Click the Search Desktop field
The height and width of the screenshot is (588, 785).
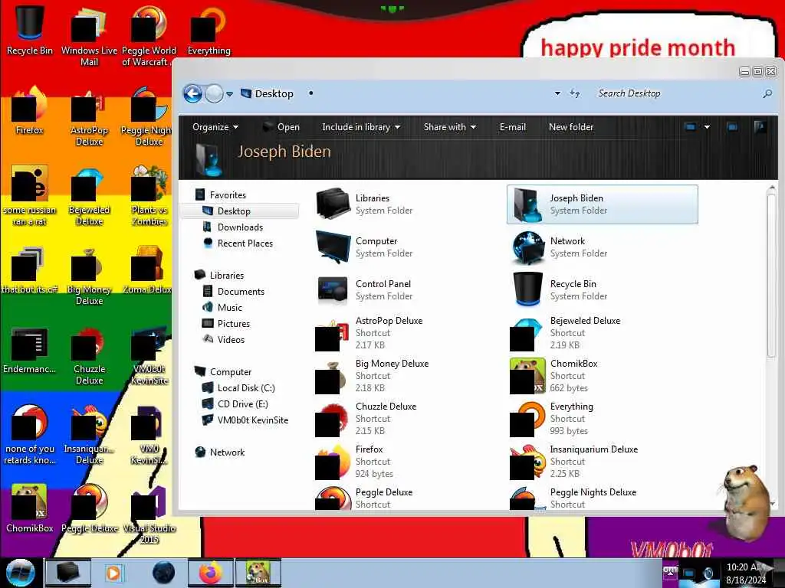(x=677, y=93)
